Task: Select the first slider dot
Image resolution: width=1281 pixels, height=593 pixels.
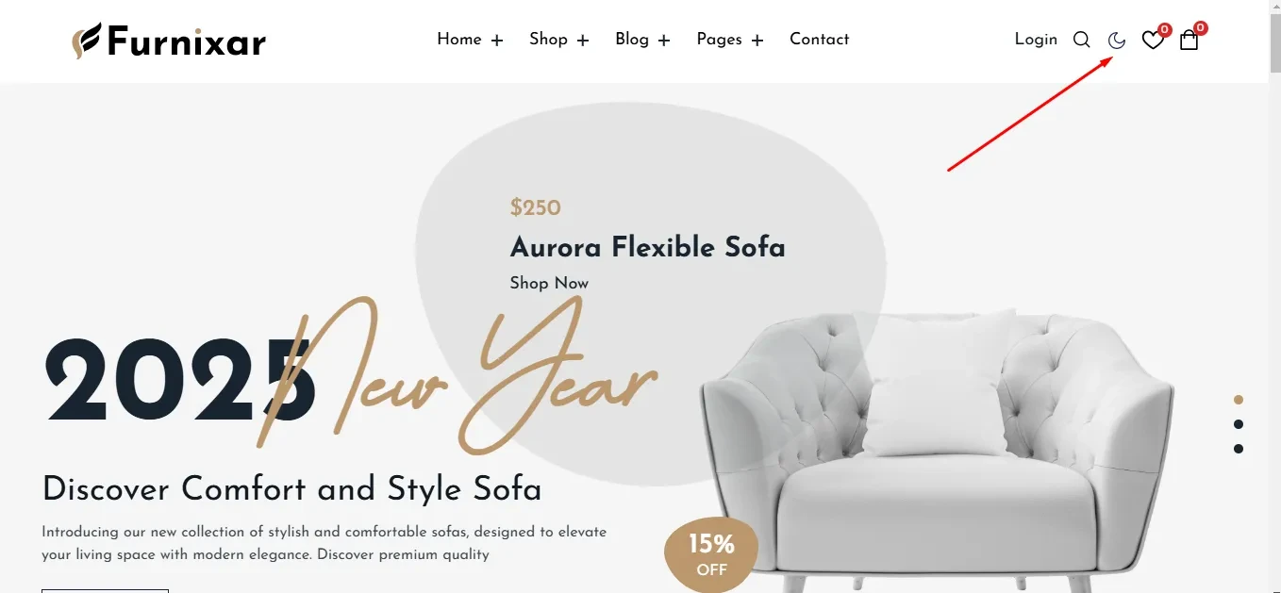Action: (x=1239, y=400)
